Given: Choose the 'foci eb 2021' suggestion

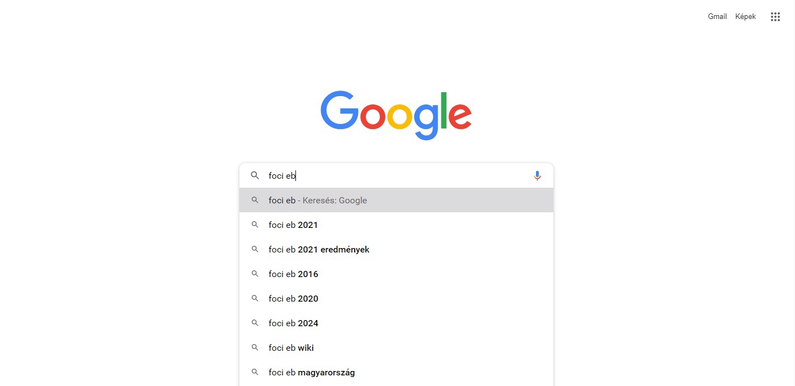Looking at the screenshot, I should tap(396, 225).
